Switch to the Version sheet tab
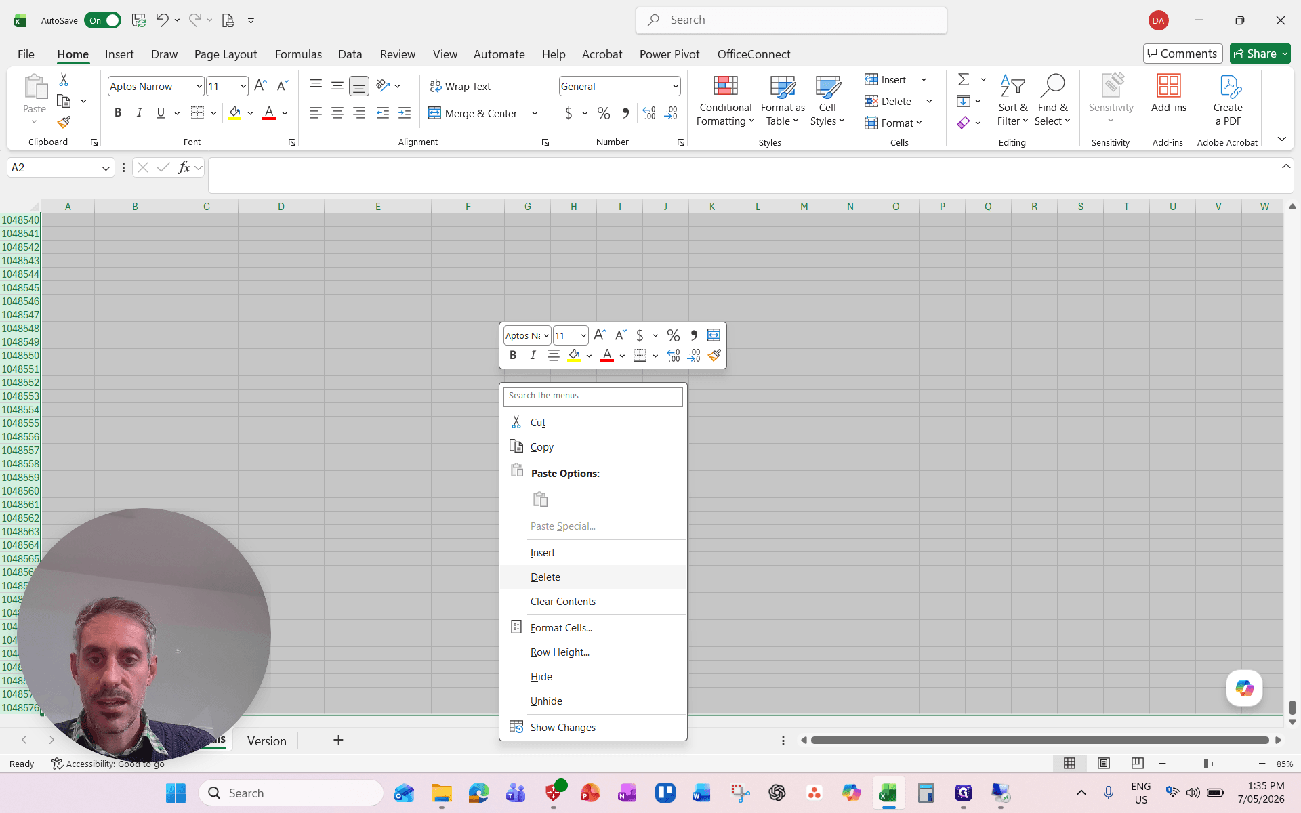Viewport: 1301px width, 813px height. [x=267, y=741]
